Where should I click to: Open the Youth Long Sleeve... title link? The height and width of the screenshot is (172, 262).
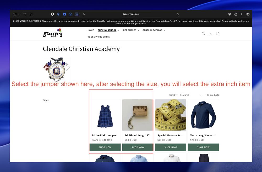click(x=202, y=135)
